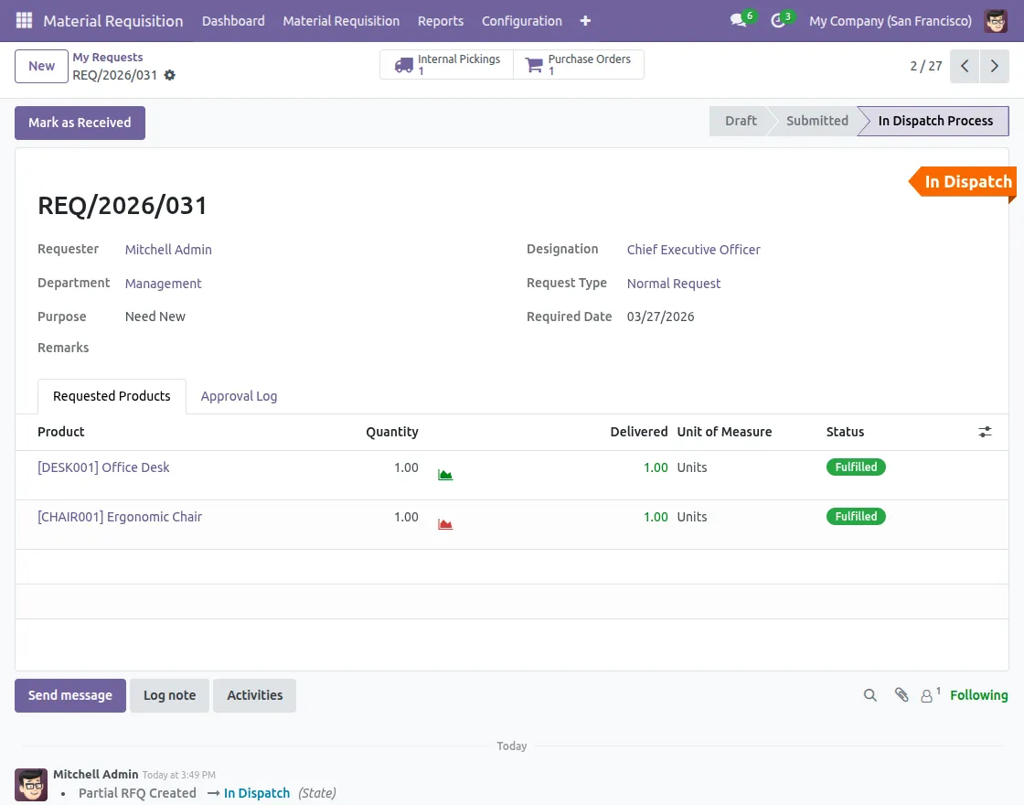
Task: Open Mitchell Admin user avatar menu
Action: [996, 20]
